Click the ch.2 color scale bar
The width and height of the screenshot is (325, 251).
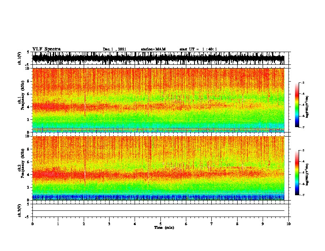(x=297, y=173)
